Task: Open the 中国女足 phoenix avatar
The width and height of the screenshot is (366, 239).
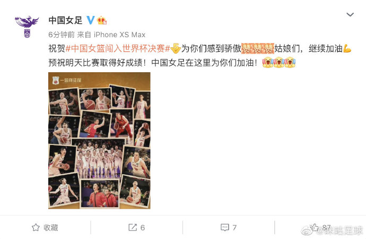Action: click(27, 27)
